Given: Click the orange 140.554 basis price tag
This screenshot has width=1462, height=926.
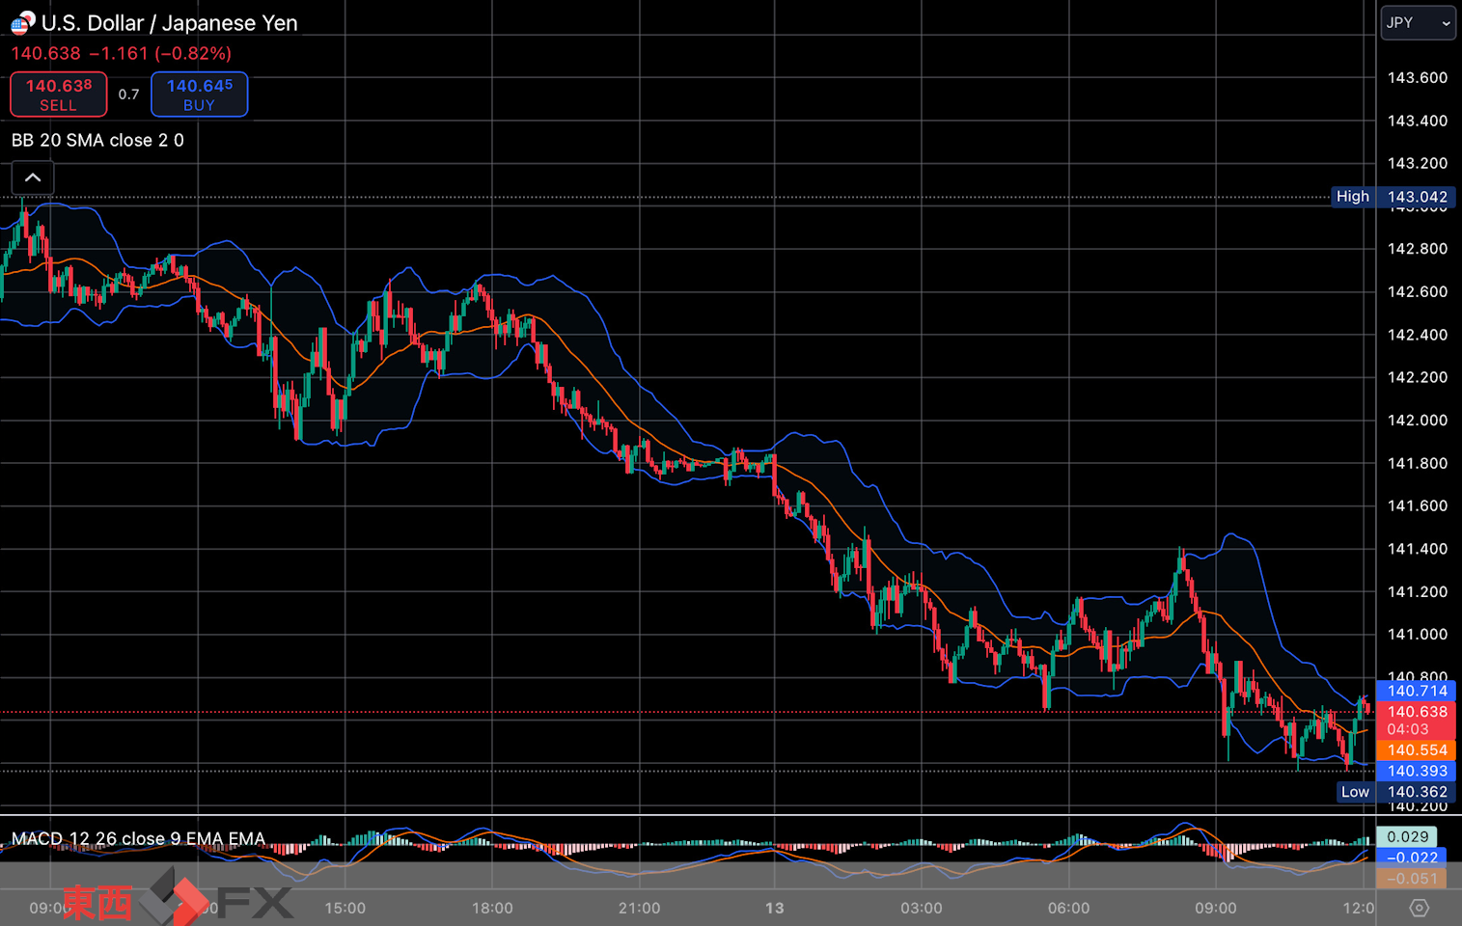Looking at the screenshot, I should click(x=1417, y=750).
